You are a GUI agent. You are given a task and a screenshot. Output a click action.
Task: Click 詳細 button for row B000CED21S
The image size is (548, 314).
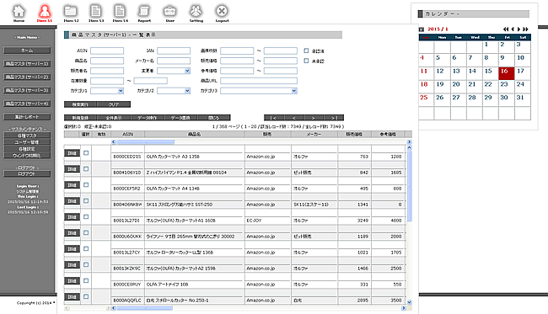[x=72, y=153]
